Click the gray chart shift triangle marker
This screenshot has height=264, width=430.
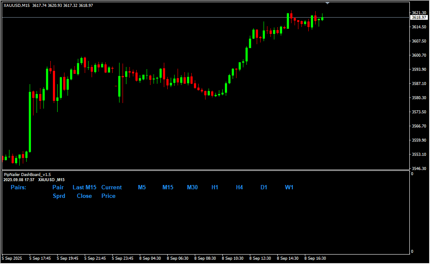click(x=328, y=3)
